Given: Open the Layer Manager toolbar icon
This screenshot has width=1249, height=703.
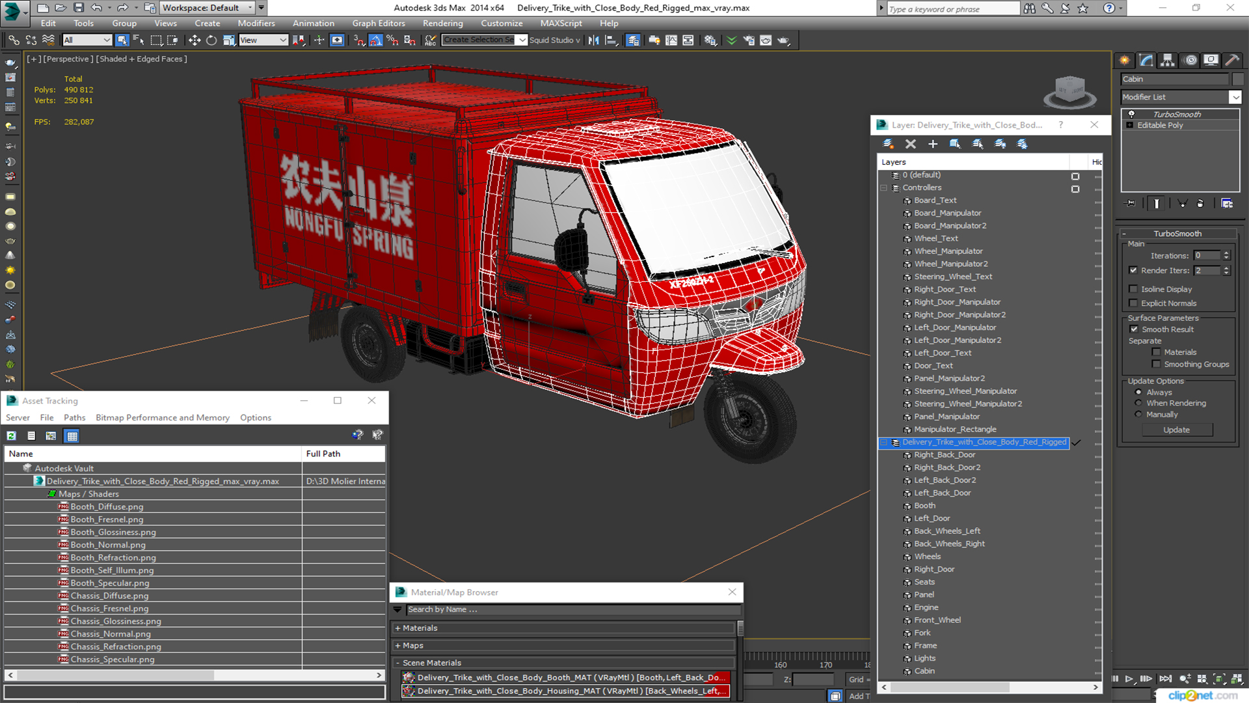Looking at the screenshot, I should 632,40.
